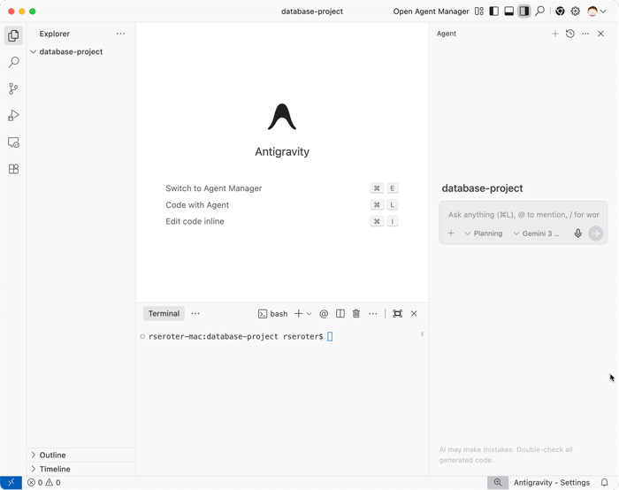Split the terminal pane
Image resolution: width=619 pixels, height=490 pixels.
(340, 314)
